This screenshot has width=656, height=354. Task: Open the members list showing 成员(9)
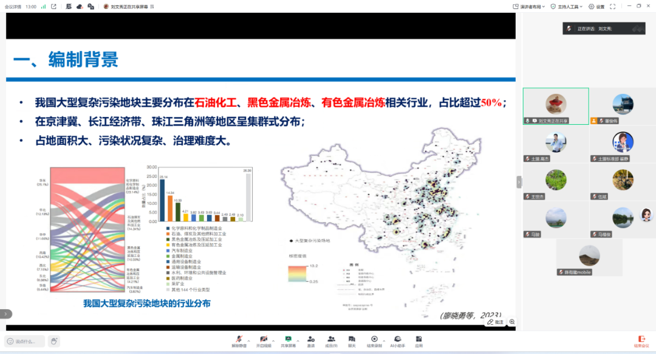(x=332, y=338)
